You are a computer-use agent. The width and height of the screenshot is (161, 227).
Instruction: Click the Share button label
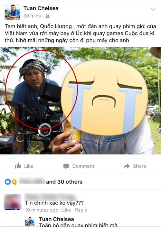click(x=139, y=166)
